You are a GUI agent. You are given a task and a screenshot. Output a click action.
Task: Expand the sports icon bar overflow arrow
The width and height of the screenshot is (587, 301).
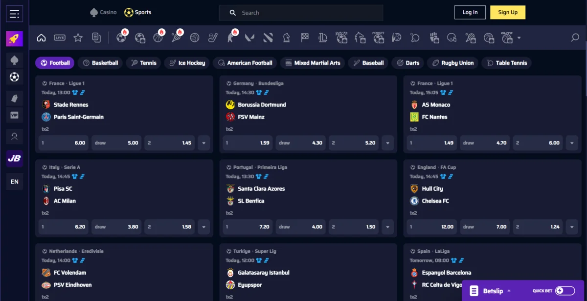click(x=519, y=38)
